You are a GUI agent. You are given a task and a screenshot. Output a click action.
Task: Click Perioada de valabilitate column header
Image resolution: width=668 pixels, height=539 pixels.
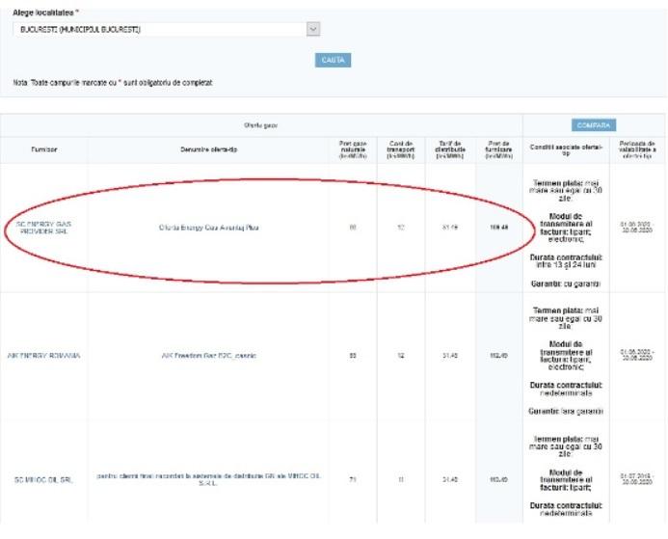(x=636, y=148)
